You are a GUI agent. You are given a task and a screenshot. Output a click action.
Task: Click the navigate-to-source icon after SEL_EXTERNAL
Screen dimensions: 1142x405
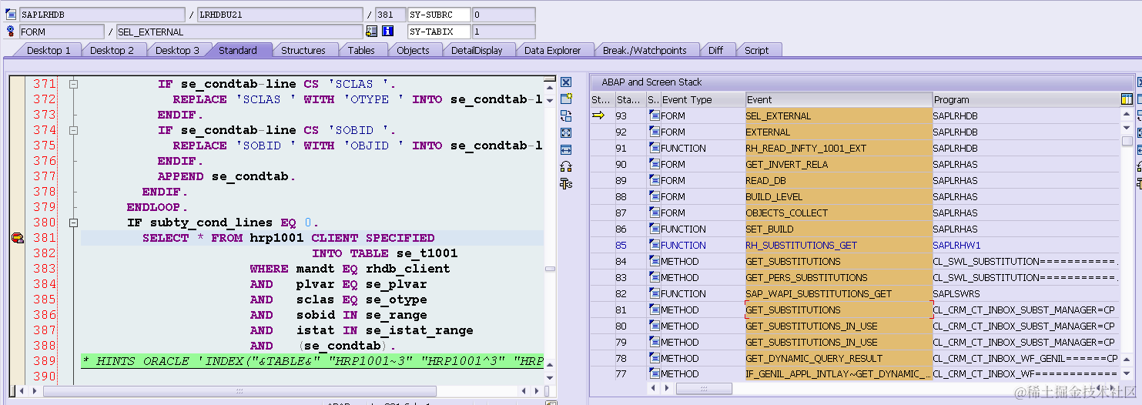(372, 32)
